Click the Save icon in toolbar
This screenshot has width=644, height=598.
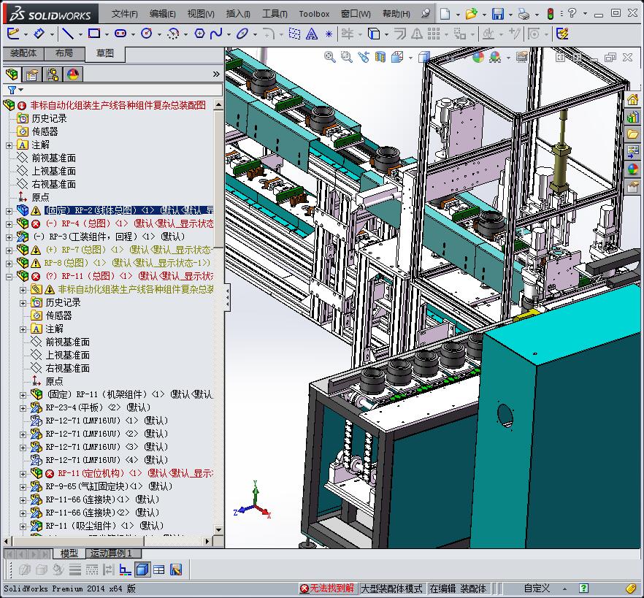(x=497, y=14)
